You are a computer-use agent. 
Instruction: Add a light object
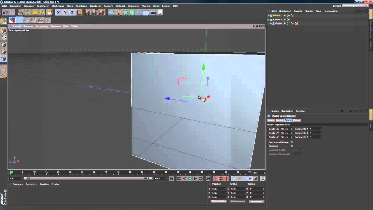(160, 12)
